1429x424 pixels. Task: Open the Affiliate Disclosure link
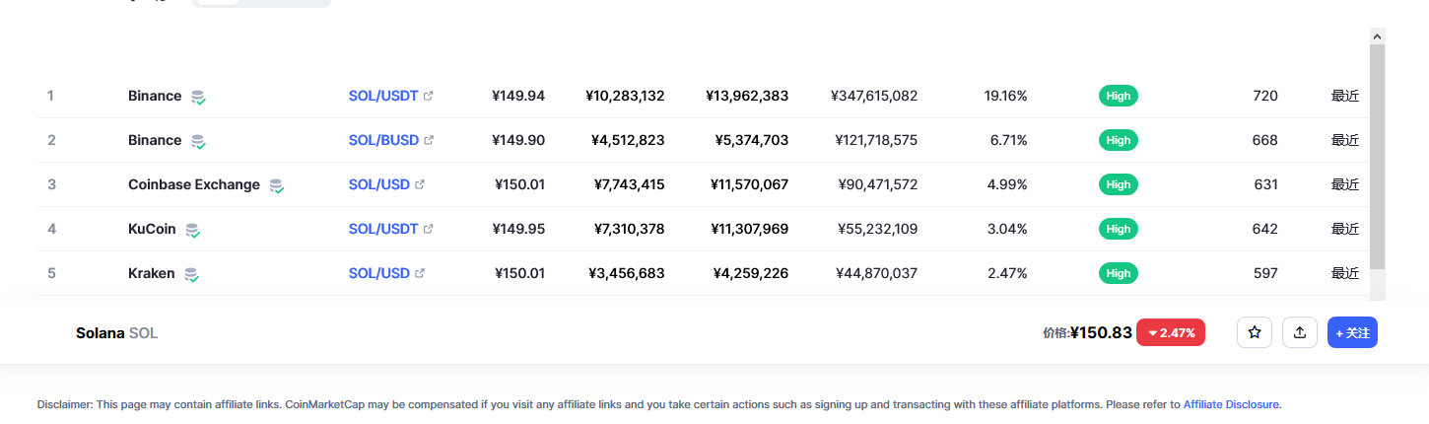1231,404
